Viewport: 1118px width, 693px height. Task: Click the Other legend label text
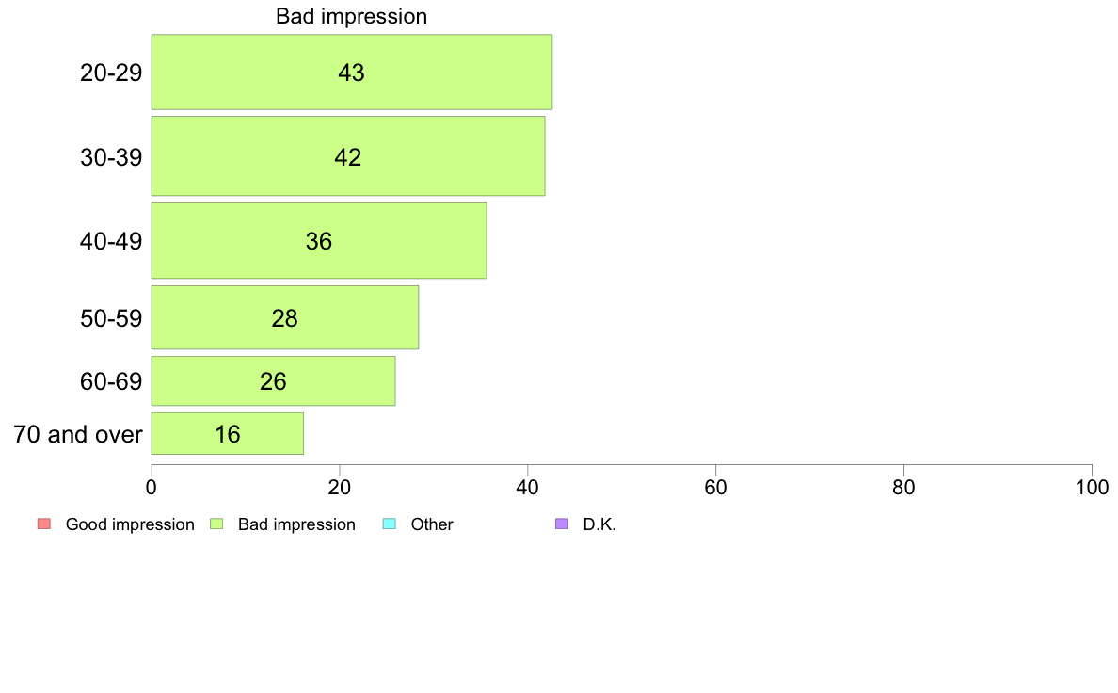(x=432, y=524)
